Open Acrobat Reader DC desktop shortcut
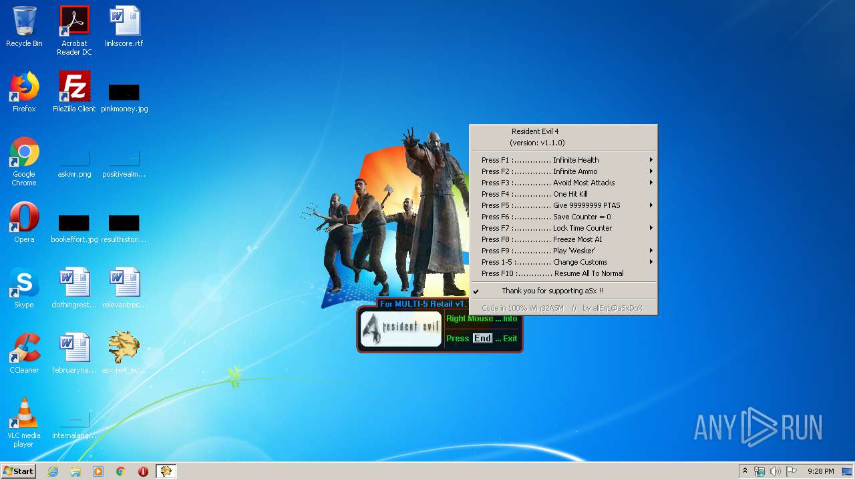The image size is (855, 480). [74, 31]
